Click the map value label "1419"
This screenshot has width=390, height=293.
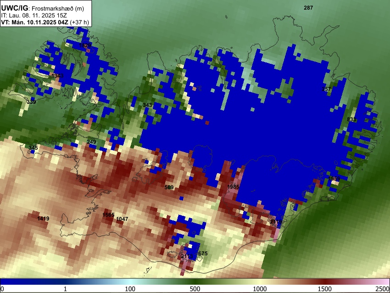pos(43,219)
